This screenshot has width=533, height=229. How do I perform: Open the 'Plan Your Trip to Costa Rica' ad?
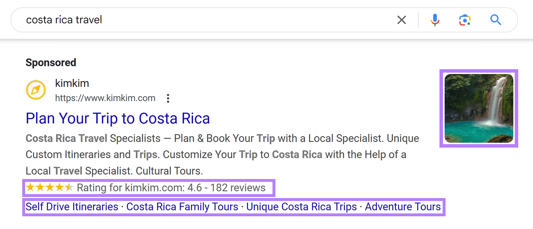(118, 118)
